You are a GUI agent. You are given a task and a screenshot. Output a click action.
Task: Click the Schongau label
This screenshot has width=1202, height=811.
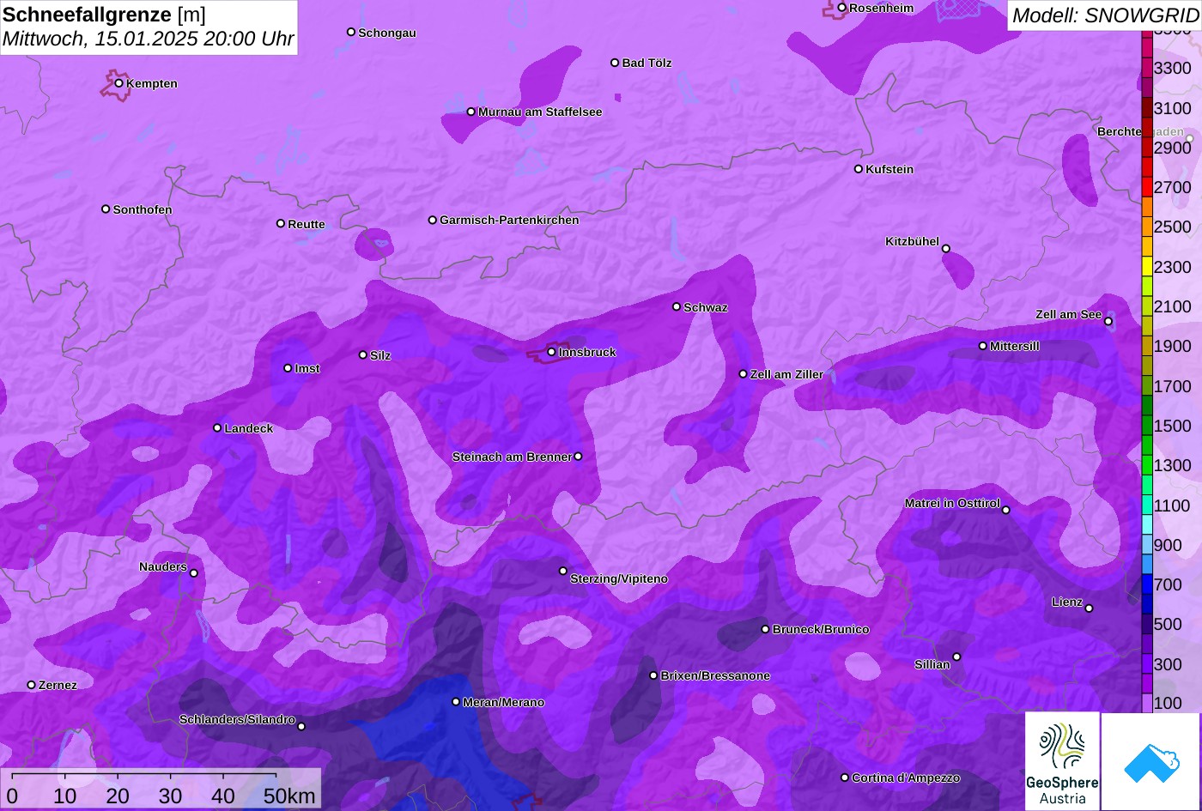tap(387, 33)
